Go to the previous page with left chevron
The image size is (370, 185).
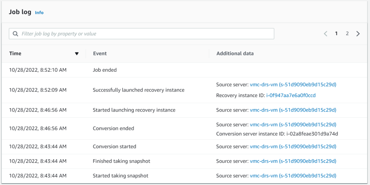(x=326, y=34)
